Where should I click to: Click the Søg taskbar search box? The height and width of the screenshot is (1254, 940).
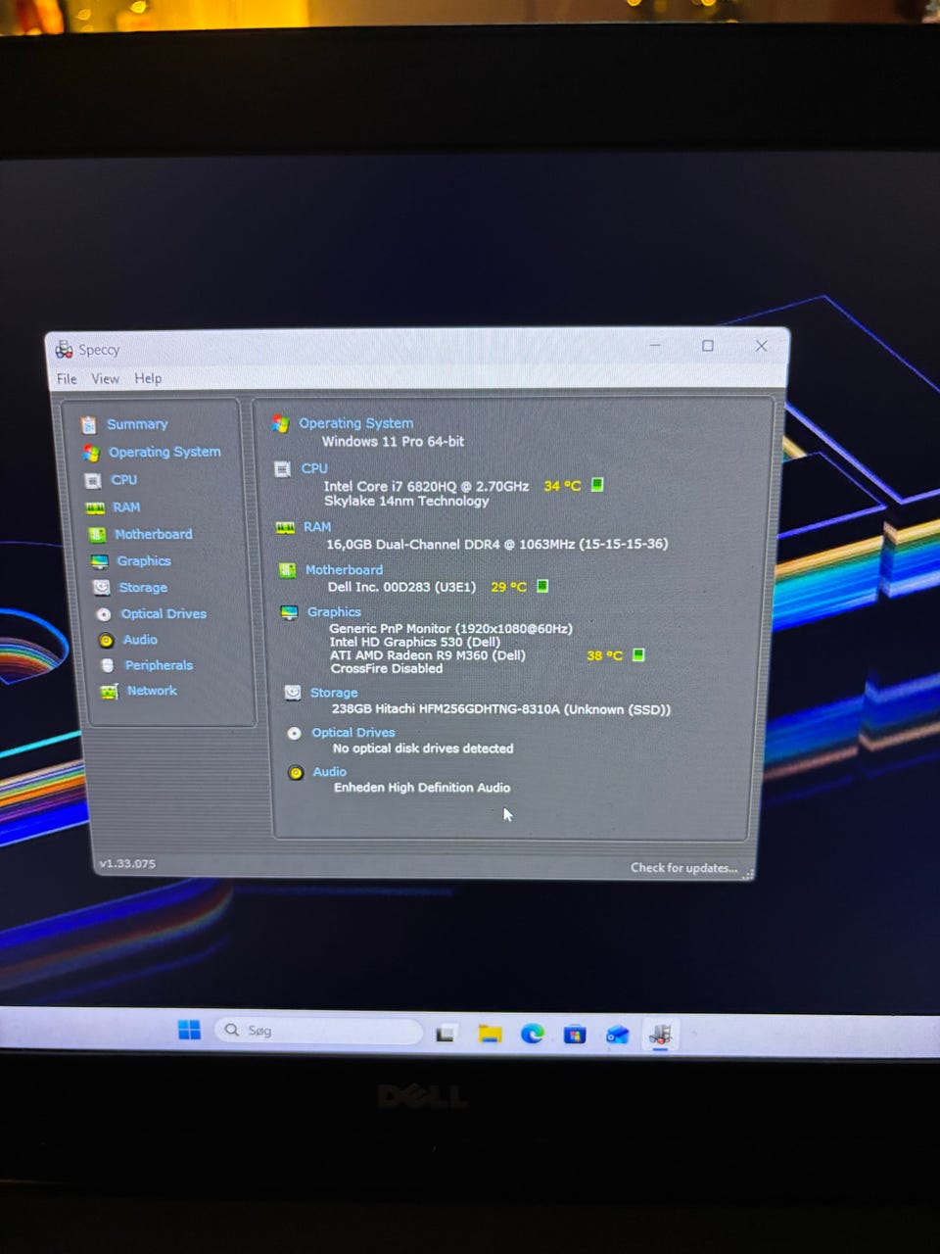click(x=318, y=1031)
